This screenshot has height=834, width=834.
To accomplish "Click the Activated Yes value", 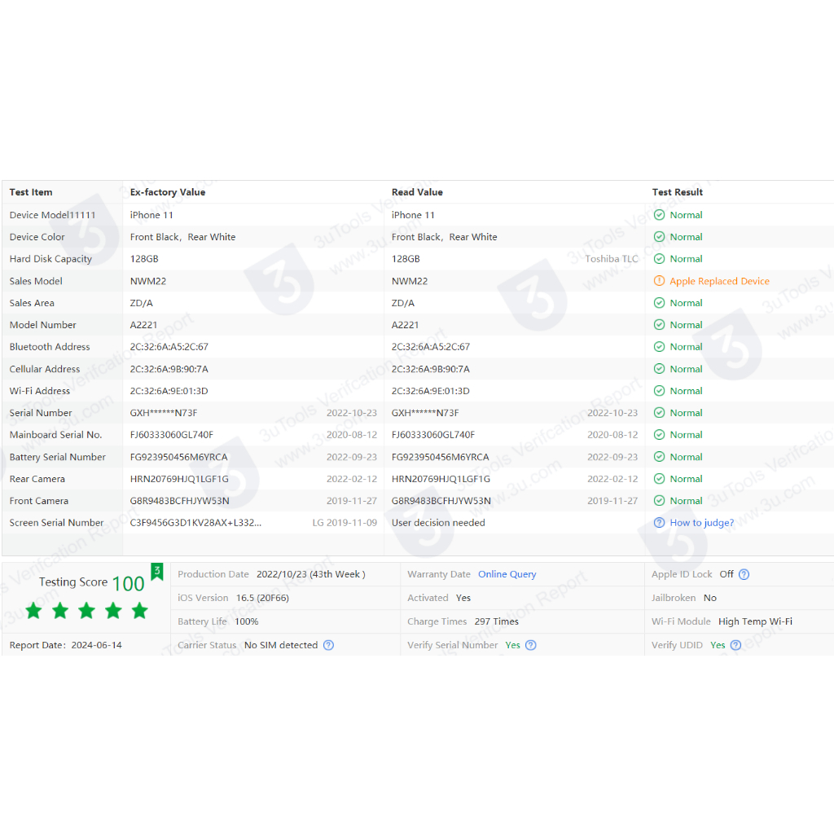I will click(x=463, y=598).
